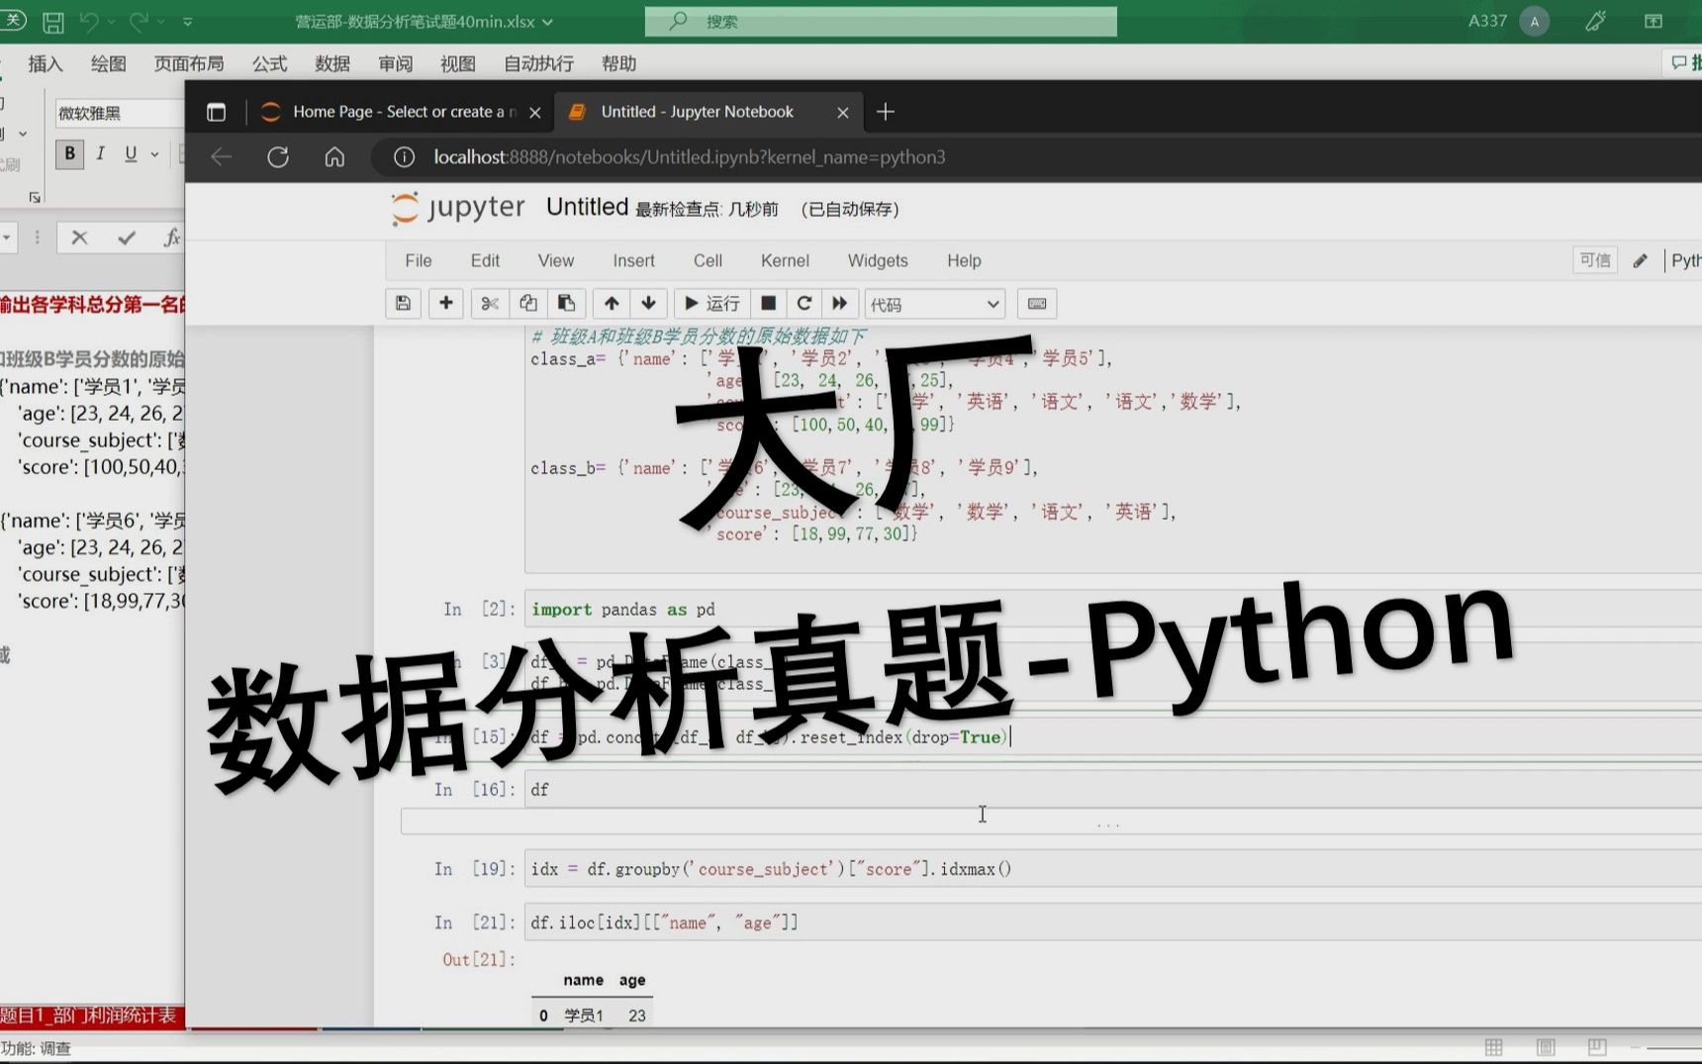Click the Excel search box 搜索
Viewport: 1702px width, 1064px height.
[x=881, y=21]
